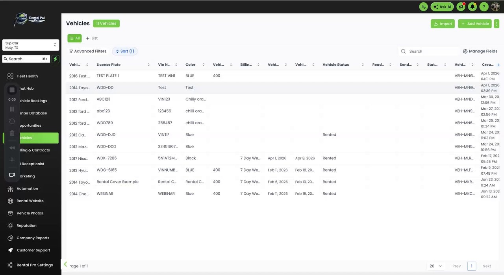Click the Import button
The image size is (504, 275).
pyautogui.click(x=443, y=24)
